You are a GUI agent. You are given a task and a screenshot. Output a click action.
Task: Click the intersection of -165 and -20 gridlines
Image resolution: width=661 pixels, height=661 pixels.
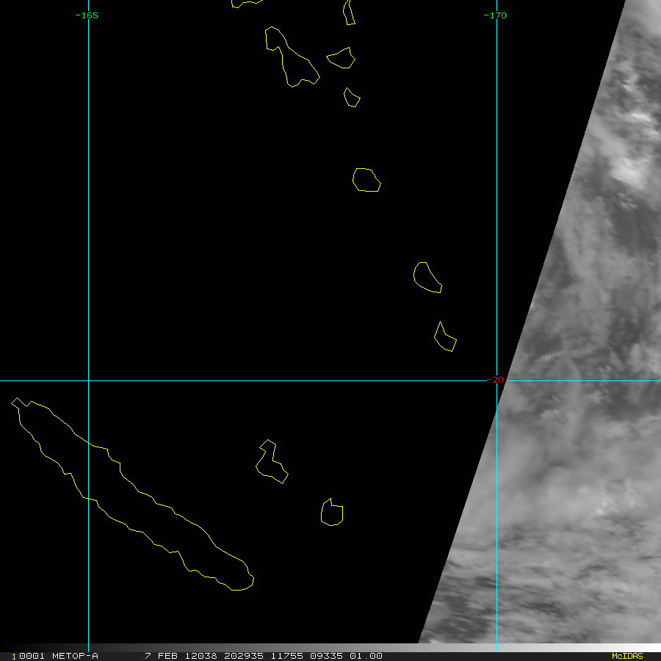[x=89, y=380]
